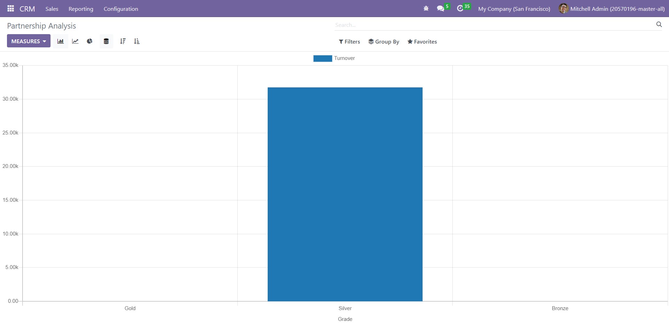Click the Grade axis title
The width and height of the screenshot is (669, 323).
pyautogui.click(x=345, y=319)
